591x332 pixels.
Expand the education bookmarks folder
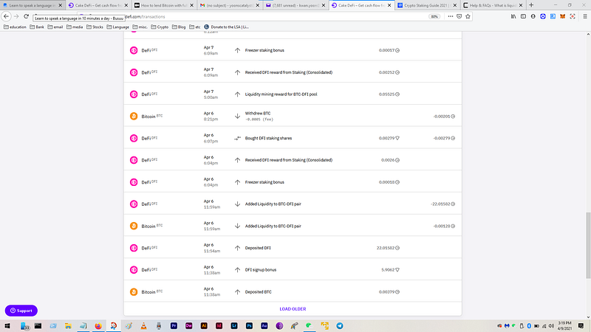pos(15,27)
